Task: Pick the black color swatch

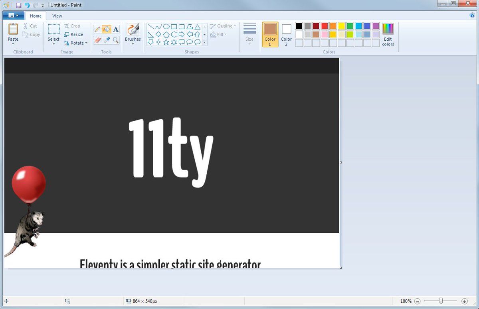Action: point(299,26)
